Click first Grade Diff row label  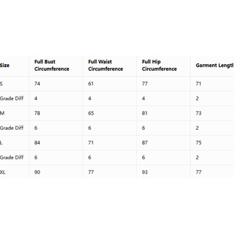[x=12, y=99]
